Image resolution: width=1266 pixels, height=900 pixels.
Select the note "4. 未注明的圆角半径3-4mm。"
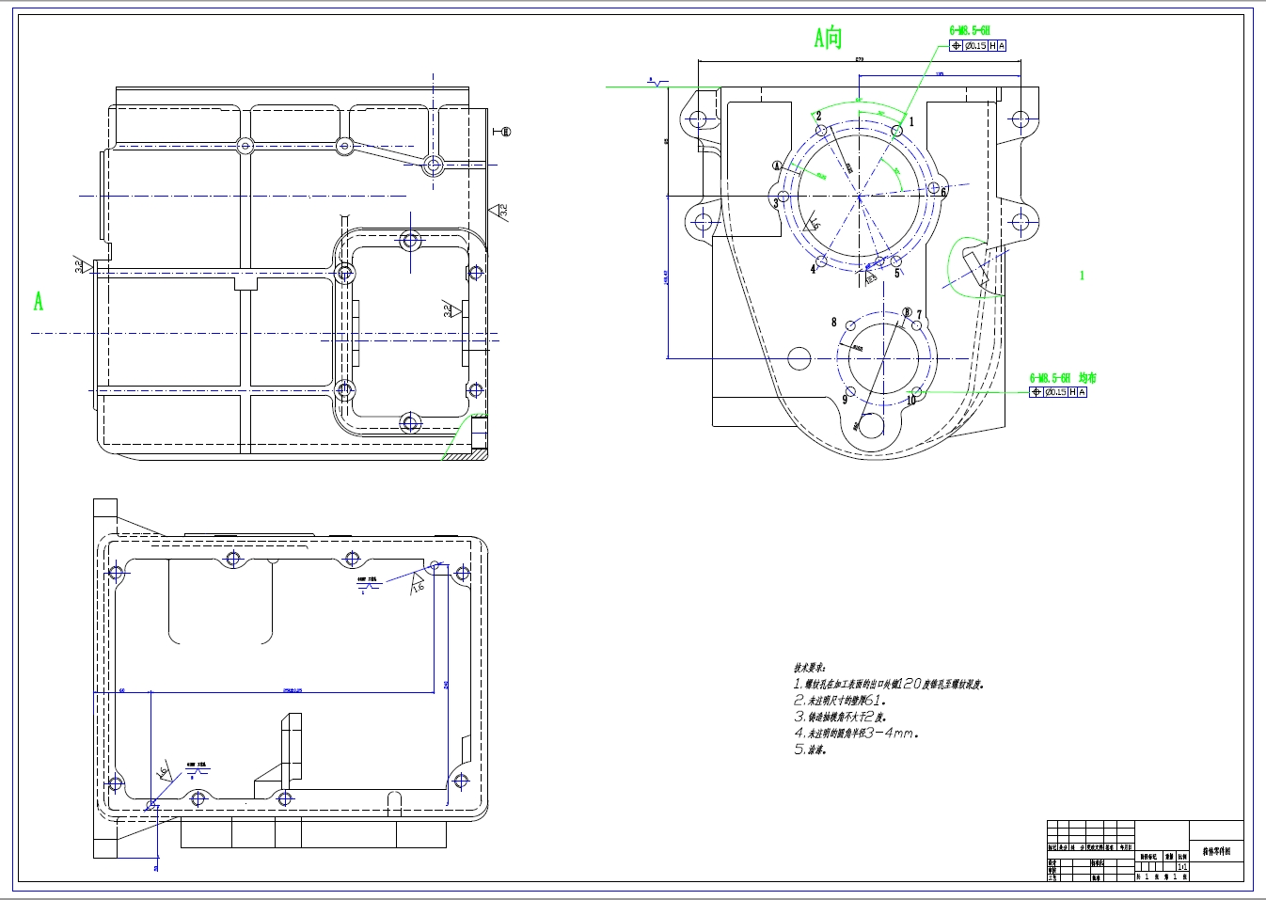[856, 733]
